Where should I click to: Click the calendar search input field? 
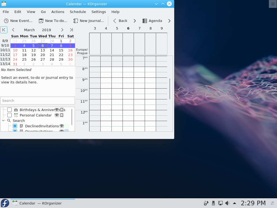(x=38, y=101)
